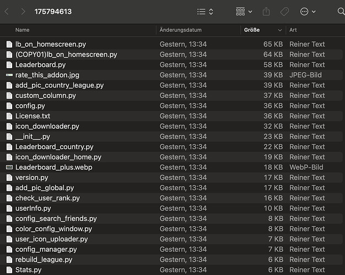Sort by the Größe column header

pos(252,30)
